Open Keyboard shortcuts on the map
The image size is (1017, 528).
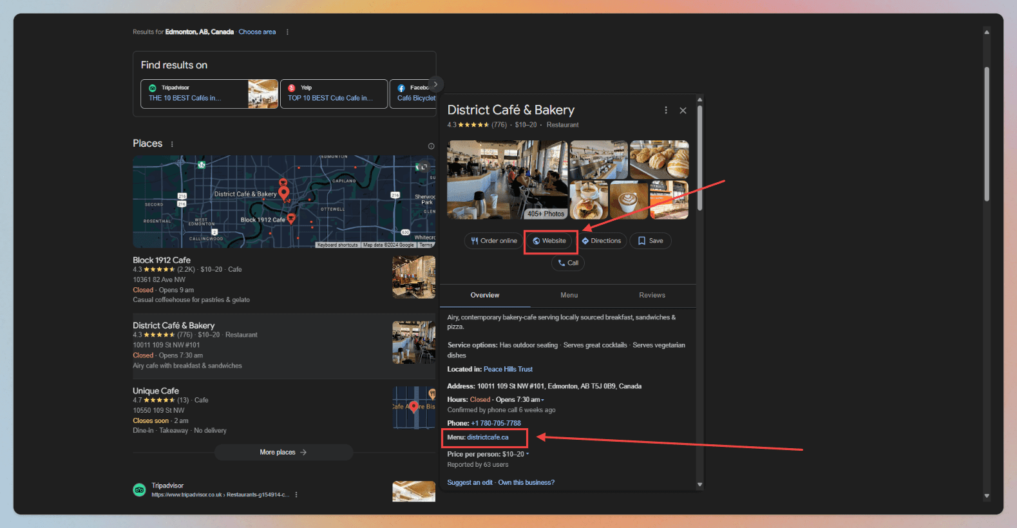tap(337, 245)
